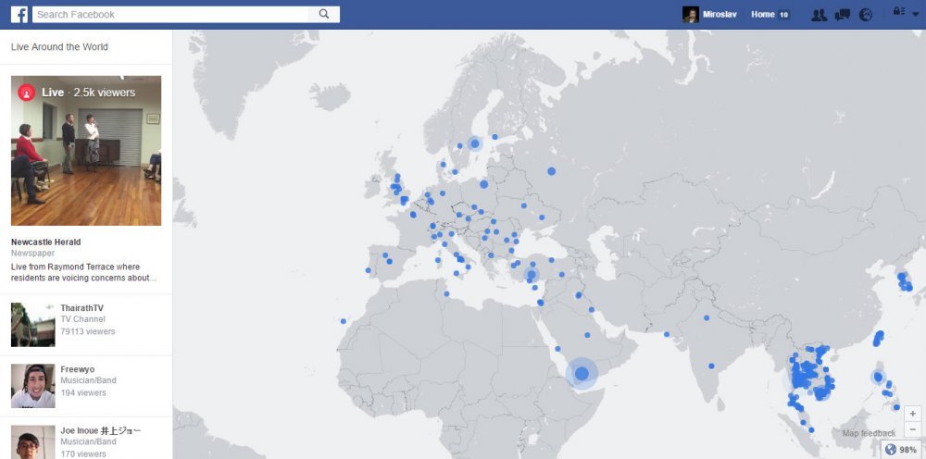Click 'Musician/Band' under Freewyo
Screen dimensions: 926x459
pos(89,380)
